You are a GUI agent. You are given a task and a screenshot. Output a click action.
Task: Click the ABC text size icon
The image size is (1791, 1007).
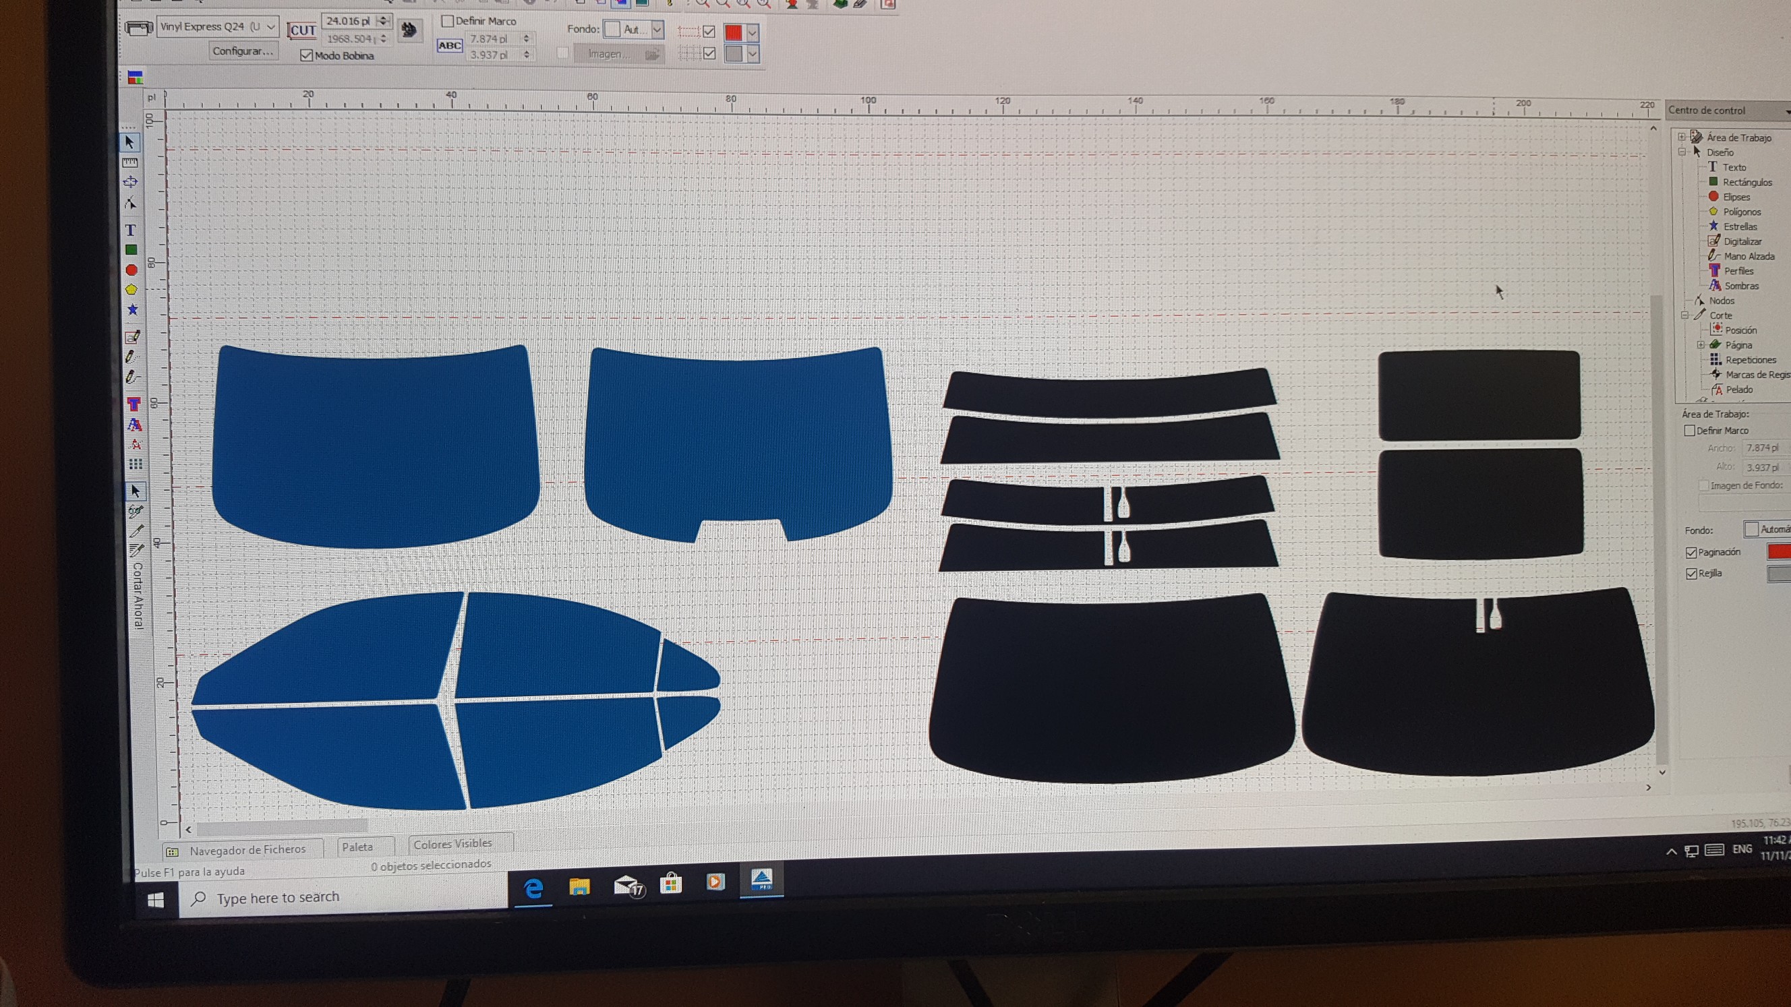(x=449, y=46)
